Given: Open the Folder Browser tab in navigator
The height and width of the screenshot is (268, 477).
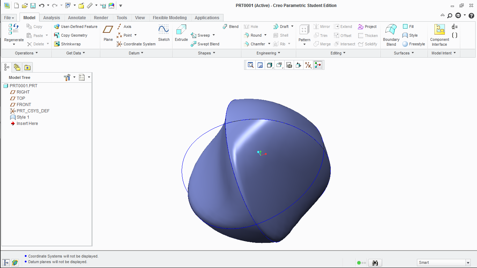Looking at the screenshot, I should point(17,67).
